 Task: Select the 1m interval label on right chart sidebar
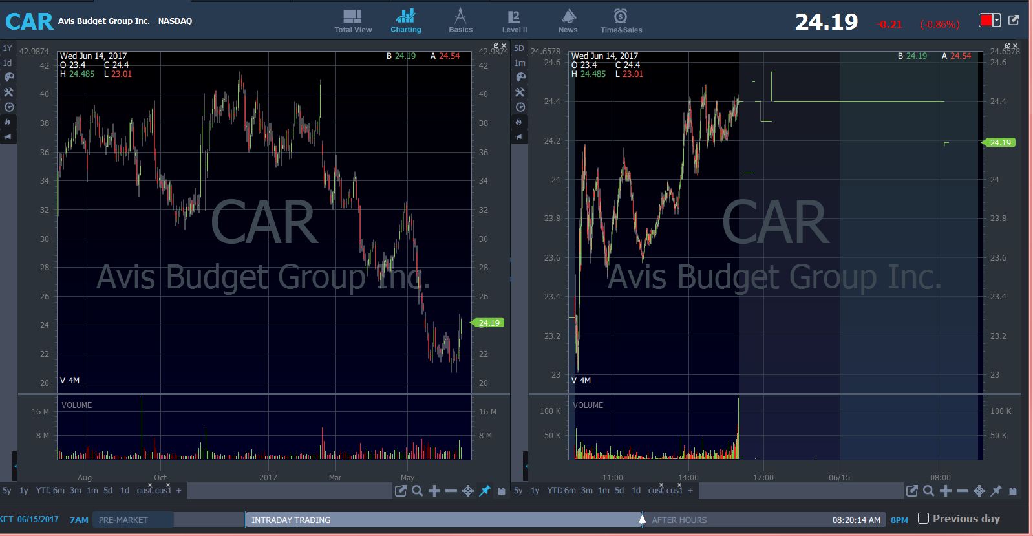tap(519, 63)
